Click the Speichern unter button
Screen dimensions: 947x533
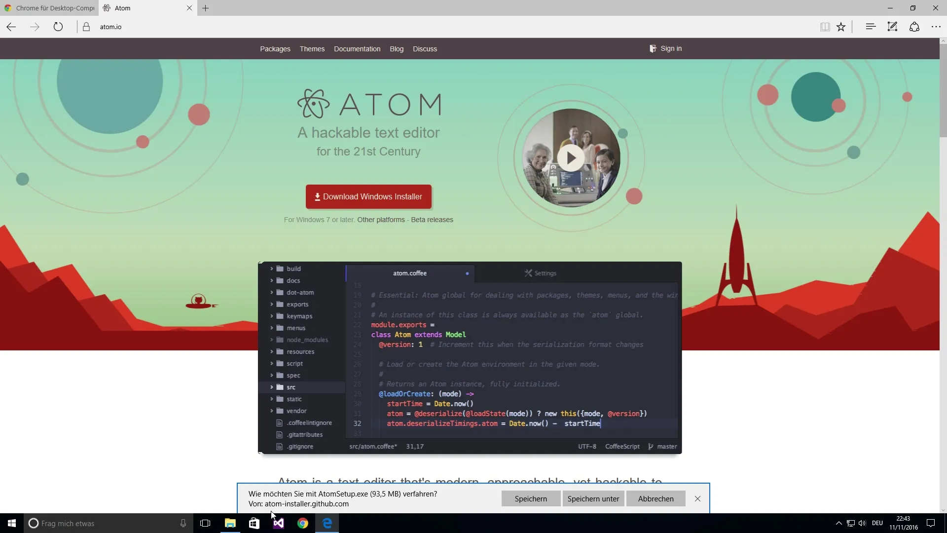[593, 498]
